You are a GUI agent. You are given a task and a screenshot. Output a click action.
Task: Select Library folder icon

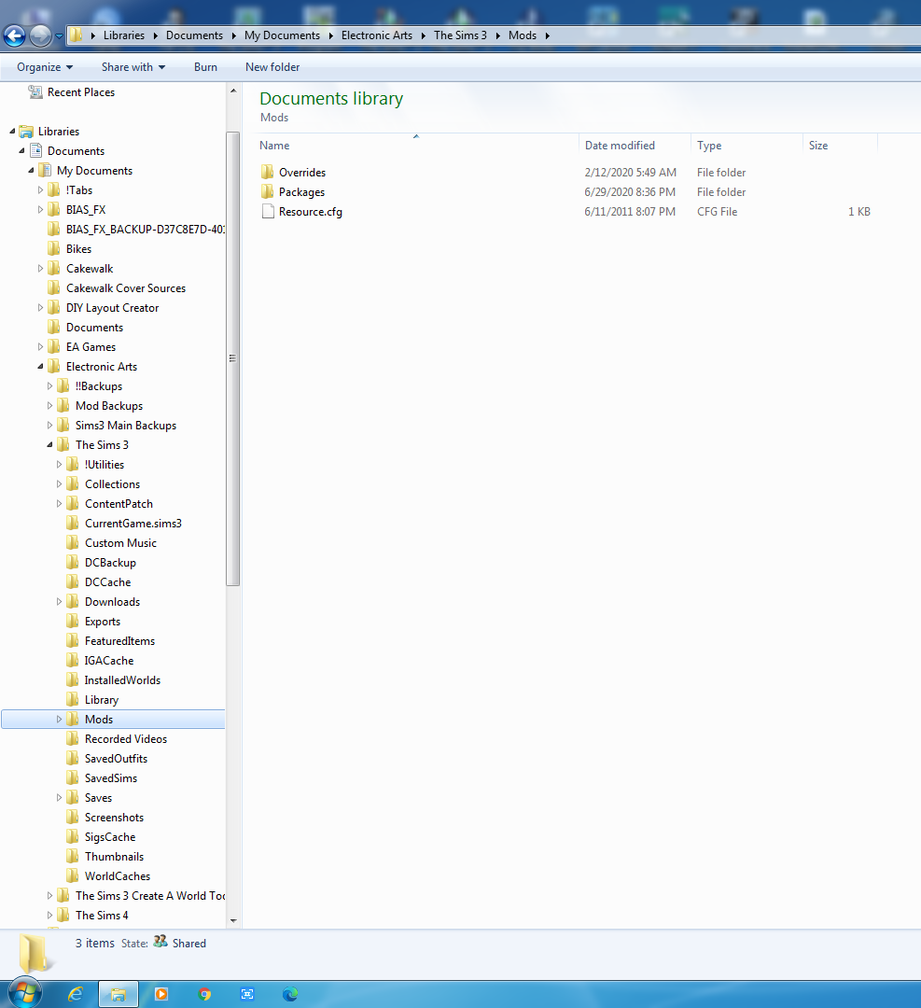73,700
